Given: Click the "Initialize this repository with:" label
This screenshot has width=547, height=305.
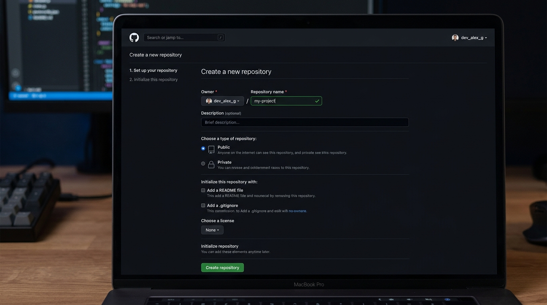Looking at the screenshot, I should 229,182.
